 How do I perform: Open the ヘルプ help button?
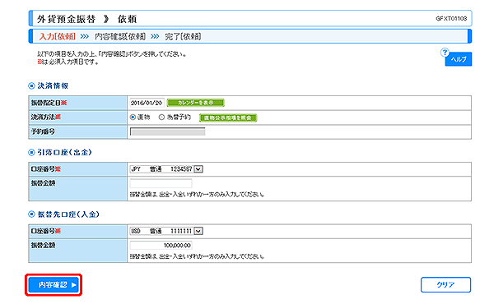[x=459, y=59]
